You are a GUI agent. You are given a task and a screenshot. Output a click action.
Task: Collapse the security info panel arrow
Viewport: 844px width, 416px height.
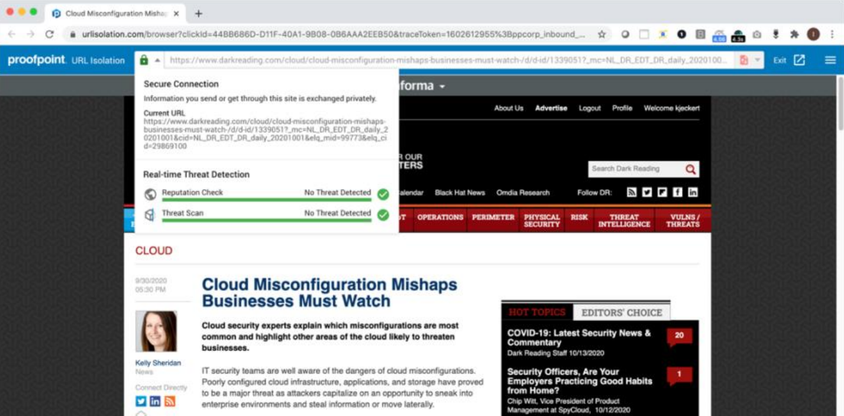coord(157,60)
